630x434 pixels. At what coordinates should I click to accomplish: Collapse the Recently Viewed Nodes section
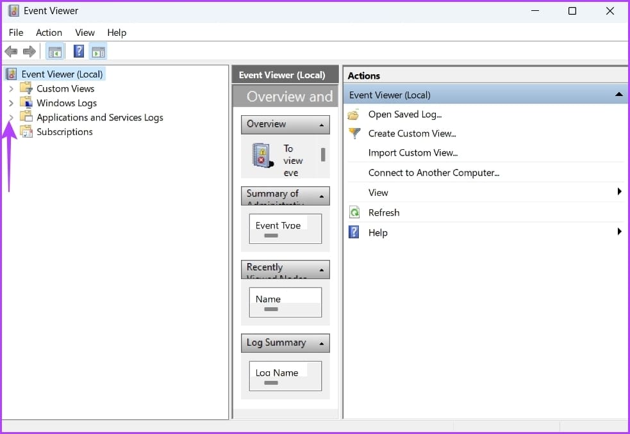(x=322, y=269)
